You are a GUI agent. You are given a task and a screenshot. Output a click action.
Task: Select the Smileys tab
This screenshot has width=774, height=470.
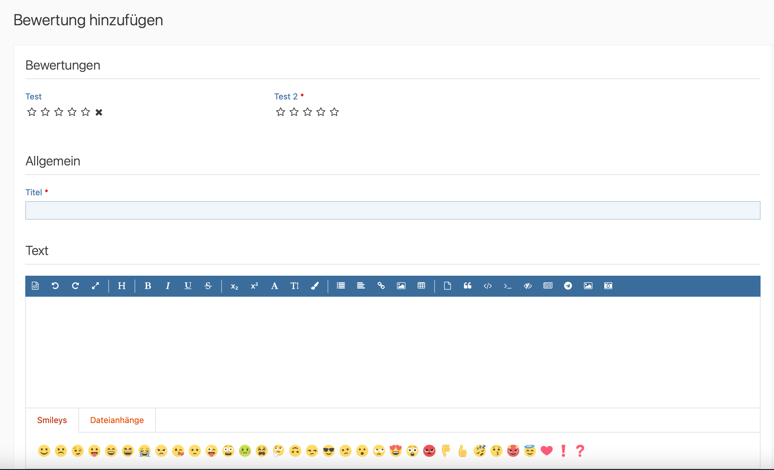point(52,420)
